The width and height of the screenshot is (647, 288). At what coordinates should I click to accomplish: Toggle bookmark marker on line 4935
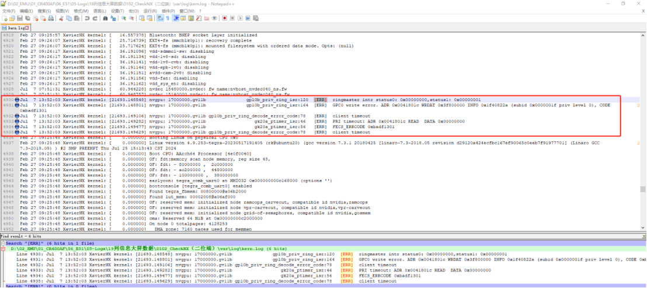[x=17, y=133]
